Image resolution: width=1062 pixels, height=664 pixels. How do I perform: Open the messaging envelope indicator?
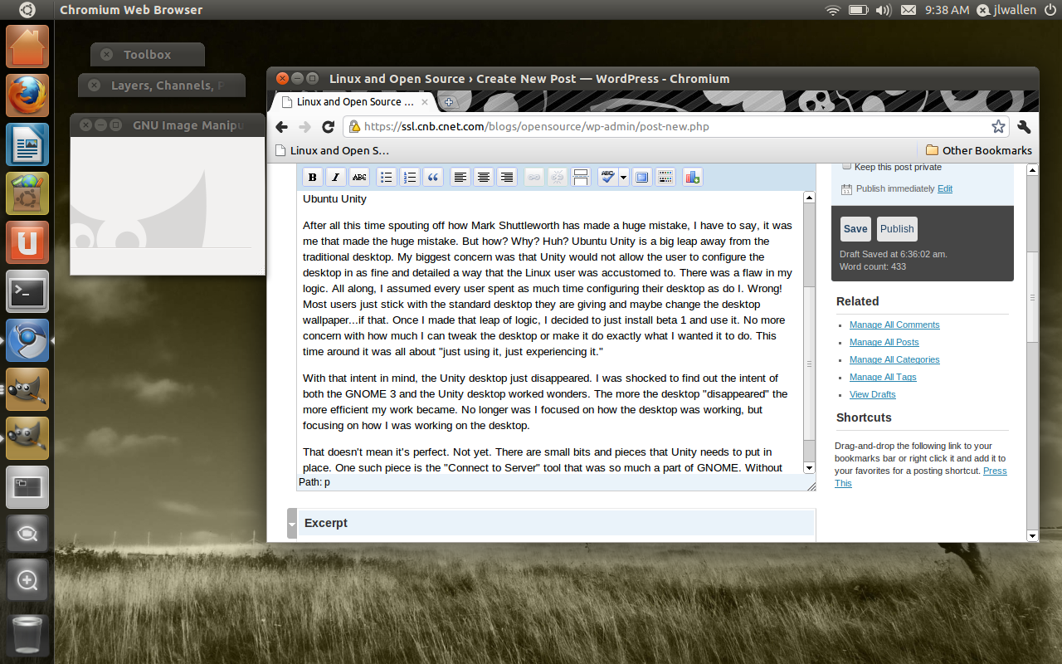(909, 10)
